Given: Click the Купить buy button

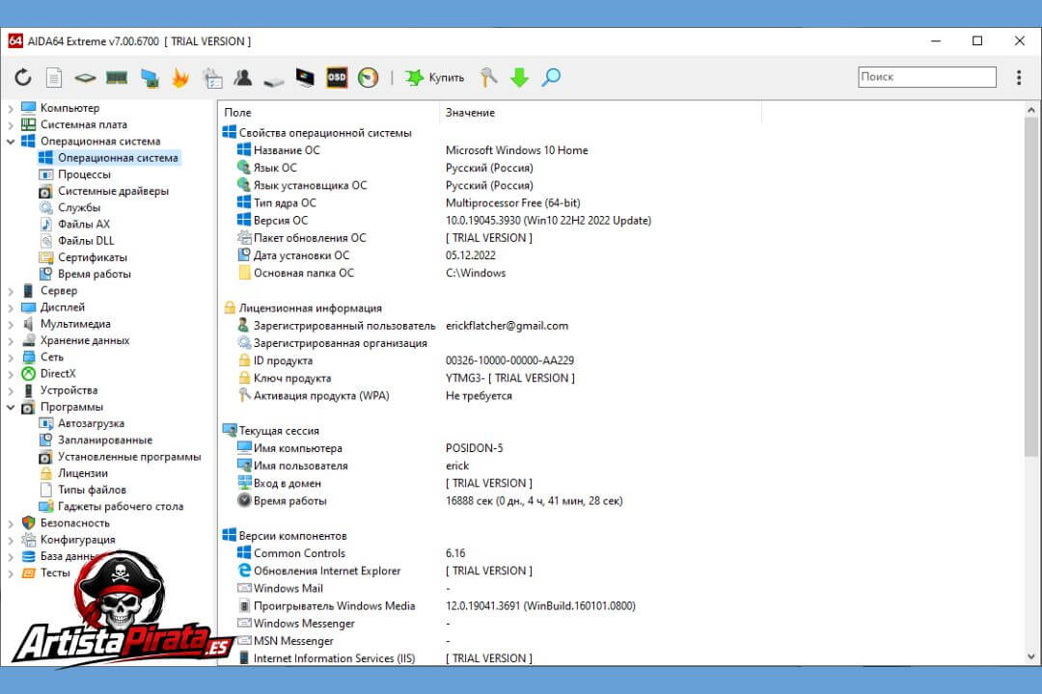Looking at the screenshot, I should point(434,78).
